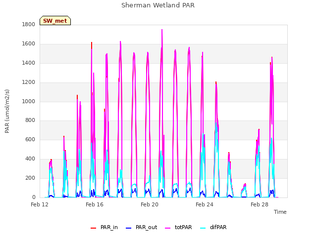This screenshot has width=317, height=237.
Task: Click the tallest totPAR peak near 1750
Action: (x=162, y=30)
